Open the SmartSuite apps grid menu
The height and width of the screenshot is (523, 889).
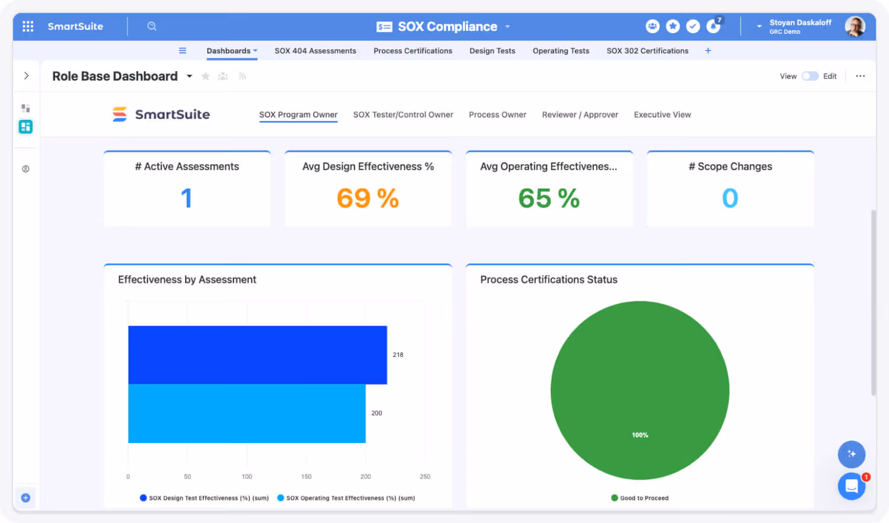coord(28,26)
